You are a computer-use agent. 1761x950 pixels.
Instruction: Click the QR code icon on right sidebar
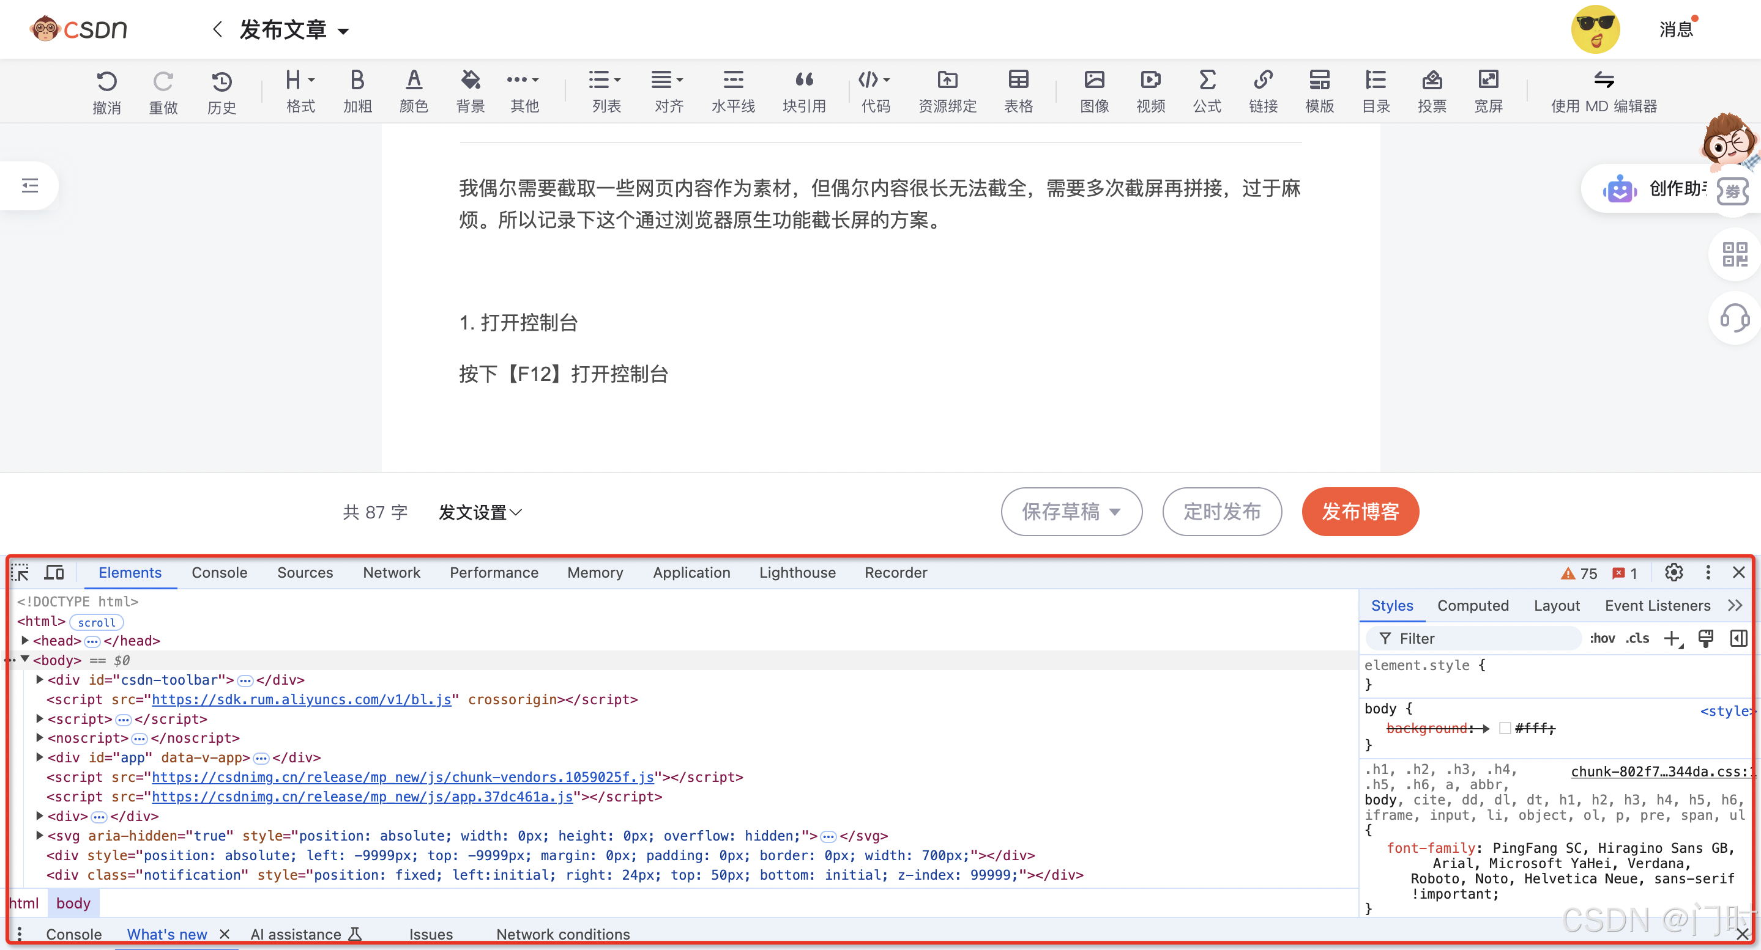coord(1734,254)
